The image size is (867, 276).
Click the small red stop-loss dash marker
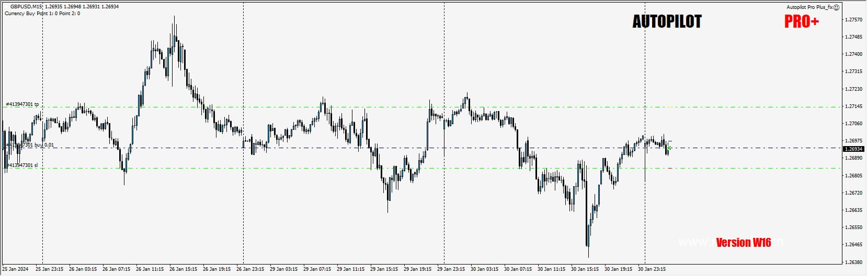[x=670, y=168]
